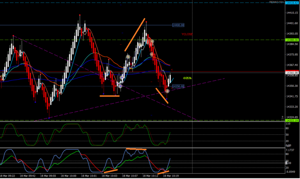Click the green 14322.19 price tag
This screenshot has width=300, height=179.
[x=292, y=120]
